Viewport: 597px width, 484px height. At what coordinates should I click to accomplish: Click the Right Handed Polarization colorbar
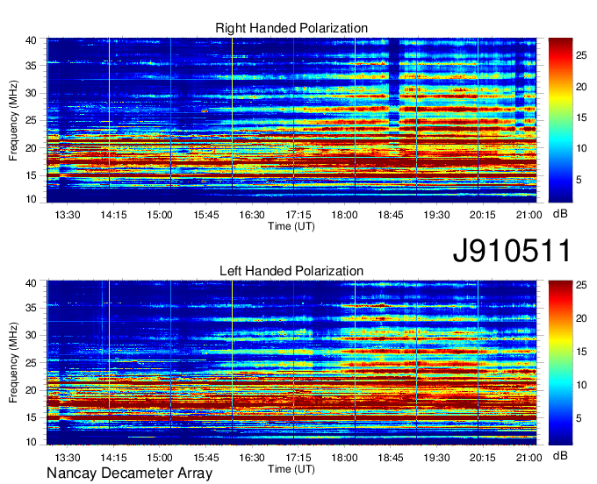tap(560, 120)
